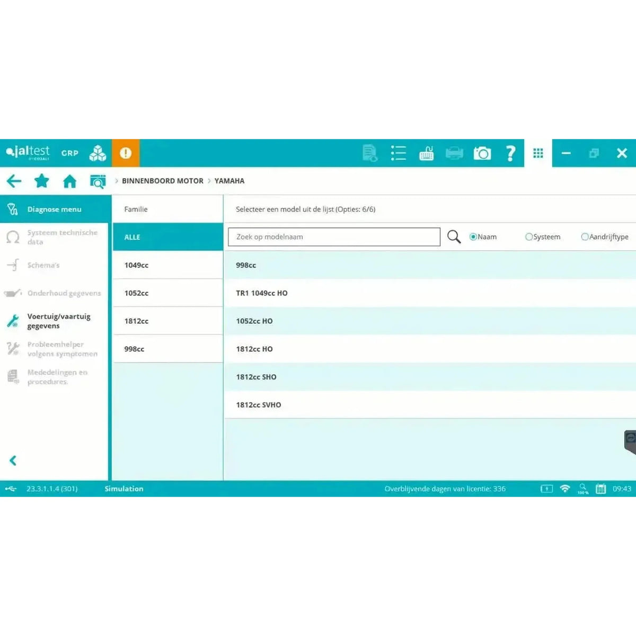636x636 pixels.
Task: Click the Jaltest logo
Action: coord(28,153)
